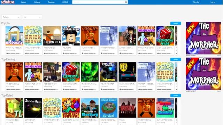The height and width of the screenshot is (125, 223).
Task: Open Elemental Wars thumbnail in Top Earning row
Action: pos(71,72)
